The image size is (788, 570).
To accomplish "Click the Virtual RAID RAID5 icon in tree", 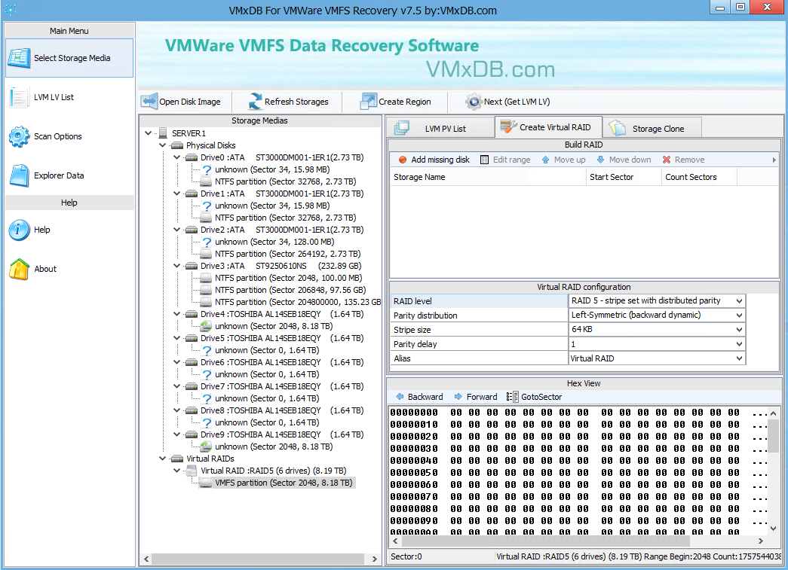I will click(x=192, y=471).
